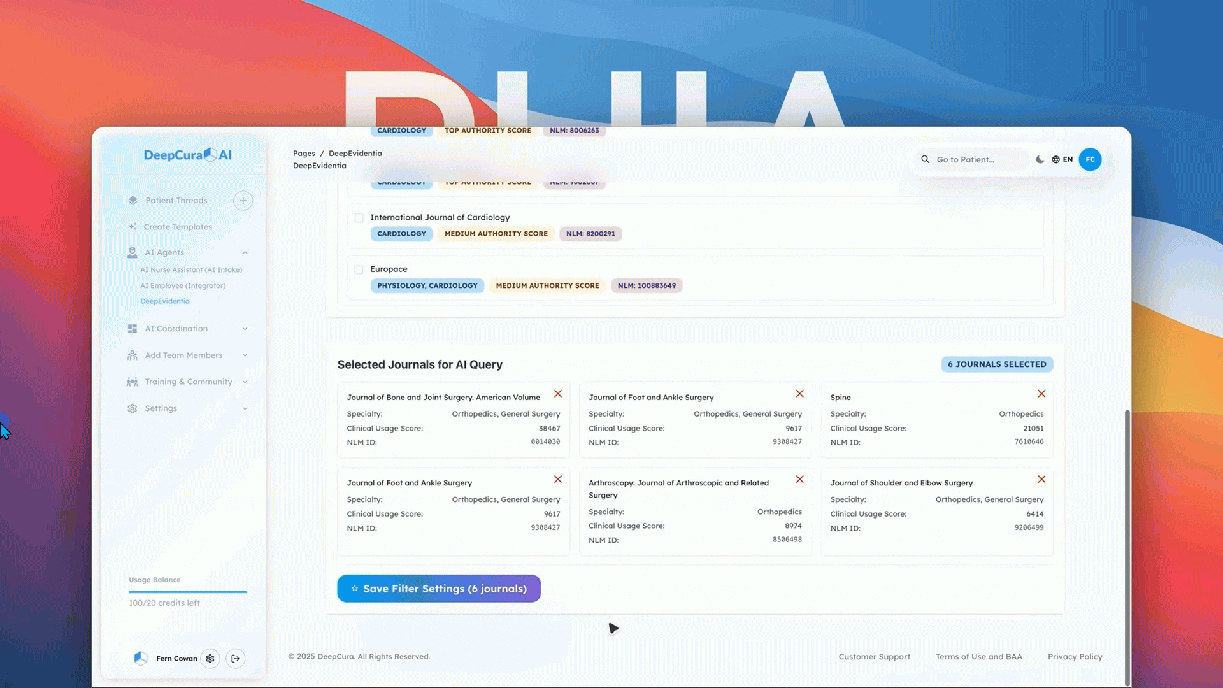
Task: Click the Add Team Members people icon
Action: 132,355
